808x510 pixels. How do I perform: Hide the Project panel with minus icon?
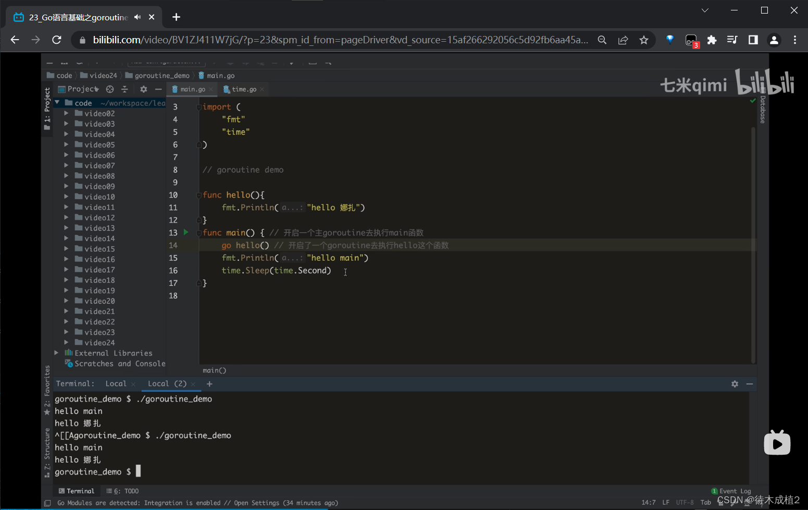click(x=158, y=89)
